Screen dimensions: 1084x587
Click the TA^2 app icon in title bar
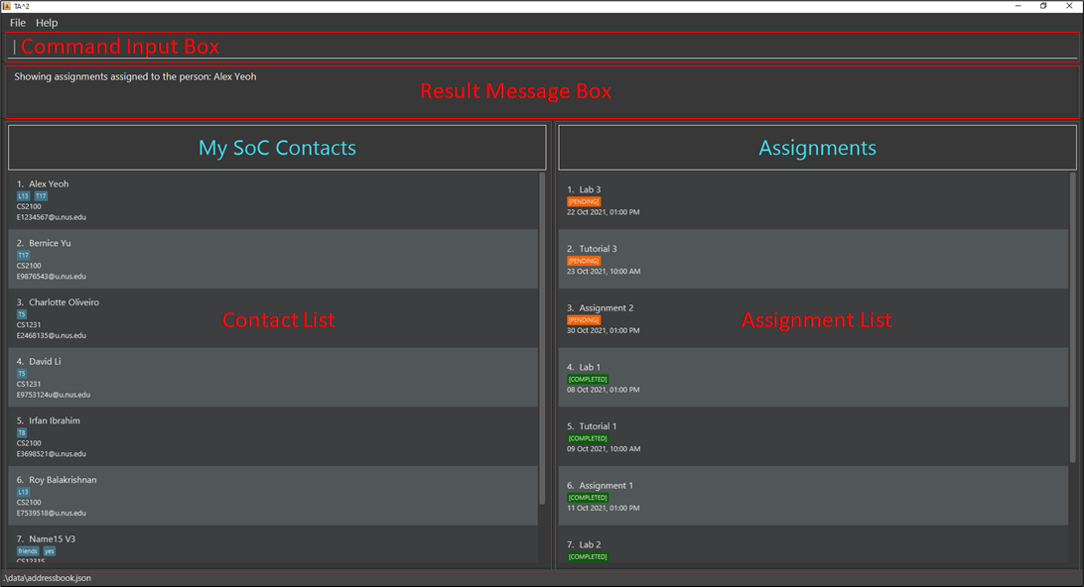[7, 6]
